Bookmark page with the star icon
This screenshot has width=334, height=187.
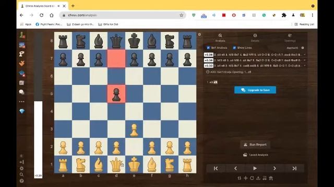[x=181, y=15]
